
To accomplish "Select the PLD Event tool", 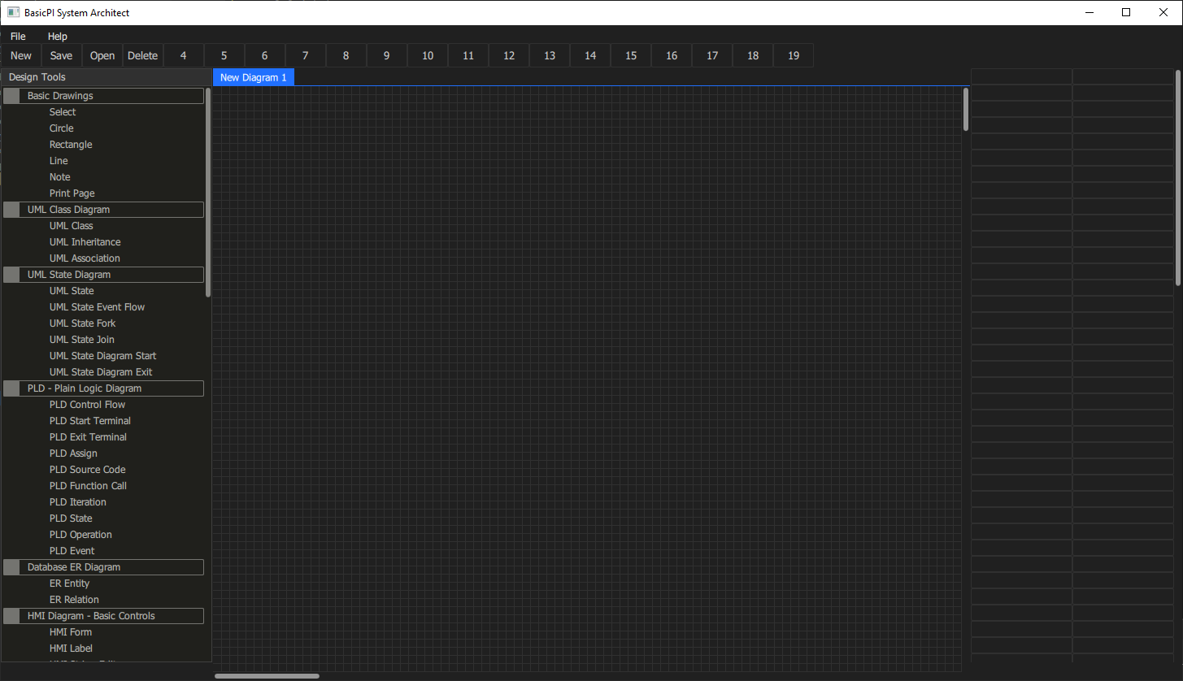I will pyautogui.click(x=72, y=551).
